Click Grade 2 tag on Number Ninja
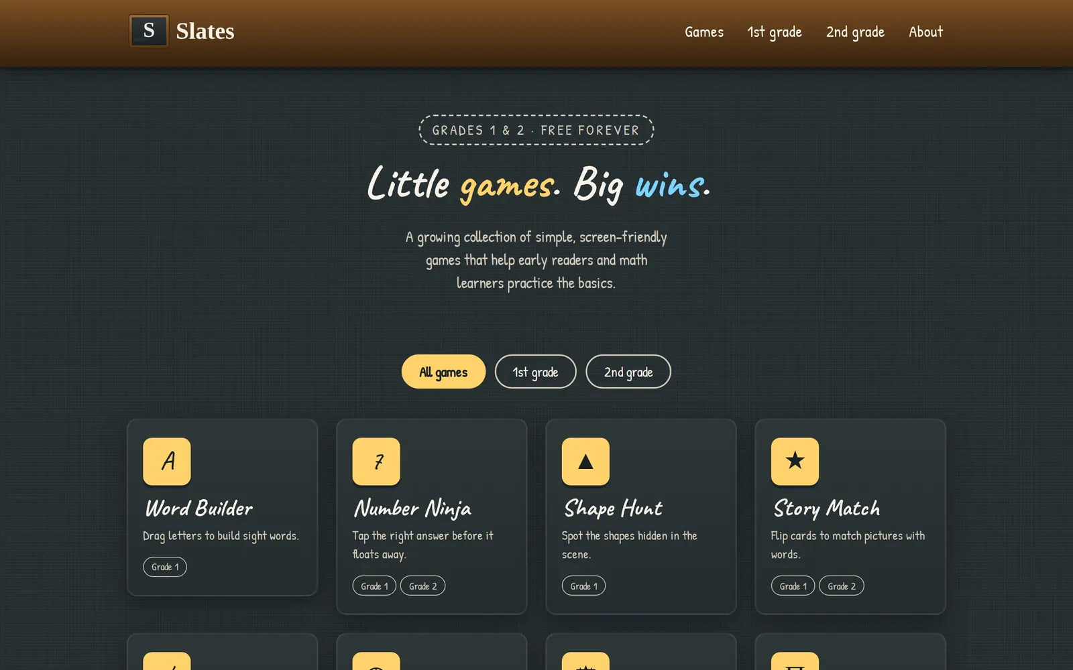 pyautogui.click(x=422, y=586)
